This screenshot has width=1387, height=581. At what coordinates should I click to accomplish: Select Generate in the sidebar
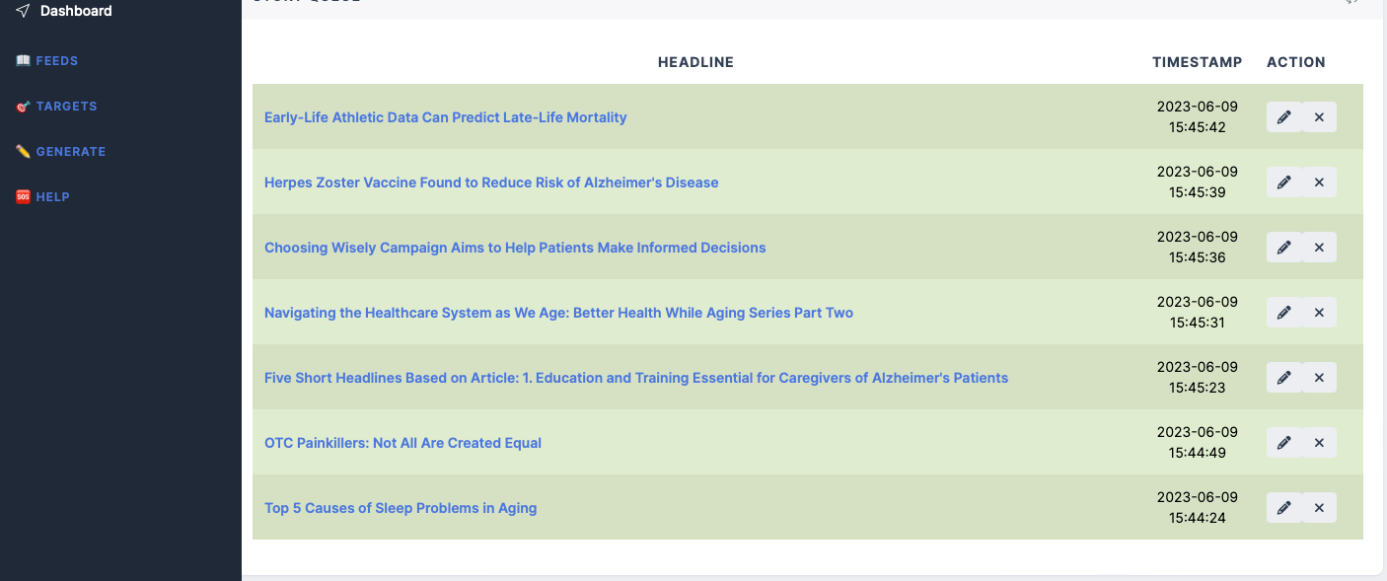[x=70, y=152]
